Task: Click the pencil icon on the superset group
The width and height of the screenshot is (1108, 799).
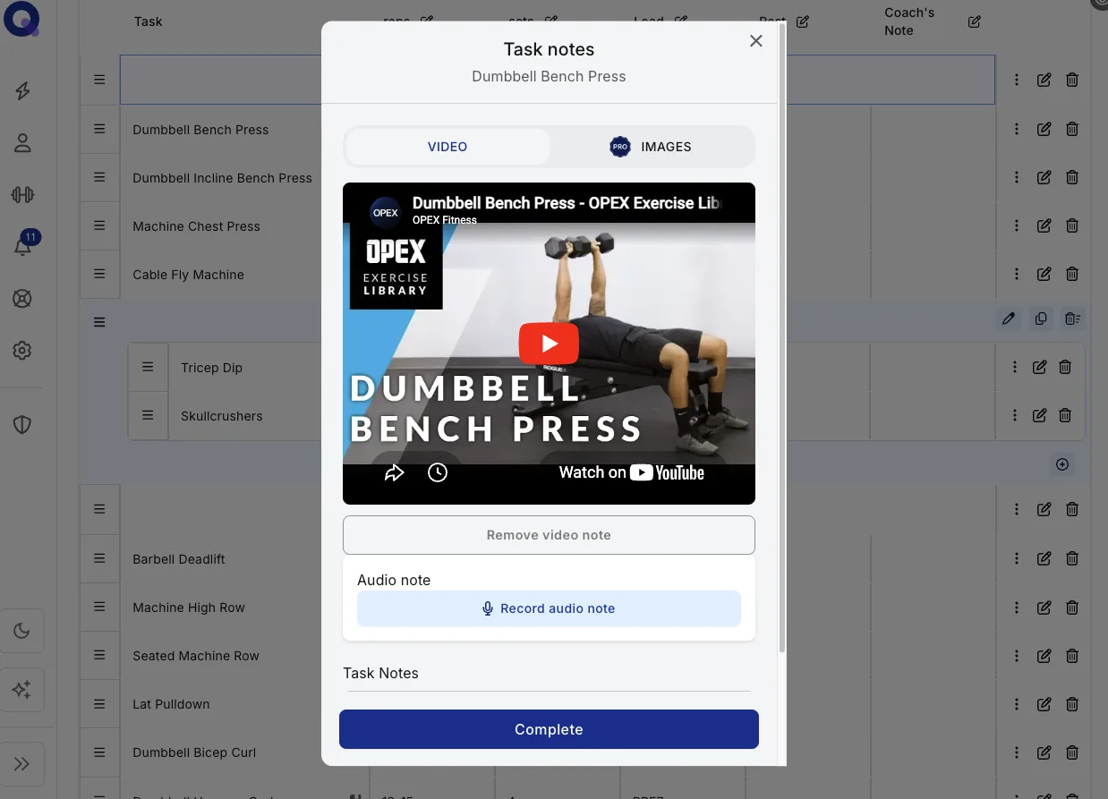Action: point(1009,319)
